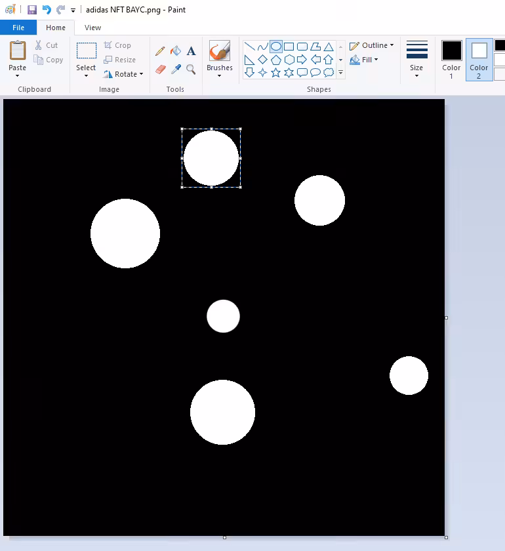Save the file with the floppy disk icon
The height and width of the screenshot is (551, 505).
(x=32, y=9)
